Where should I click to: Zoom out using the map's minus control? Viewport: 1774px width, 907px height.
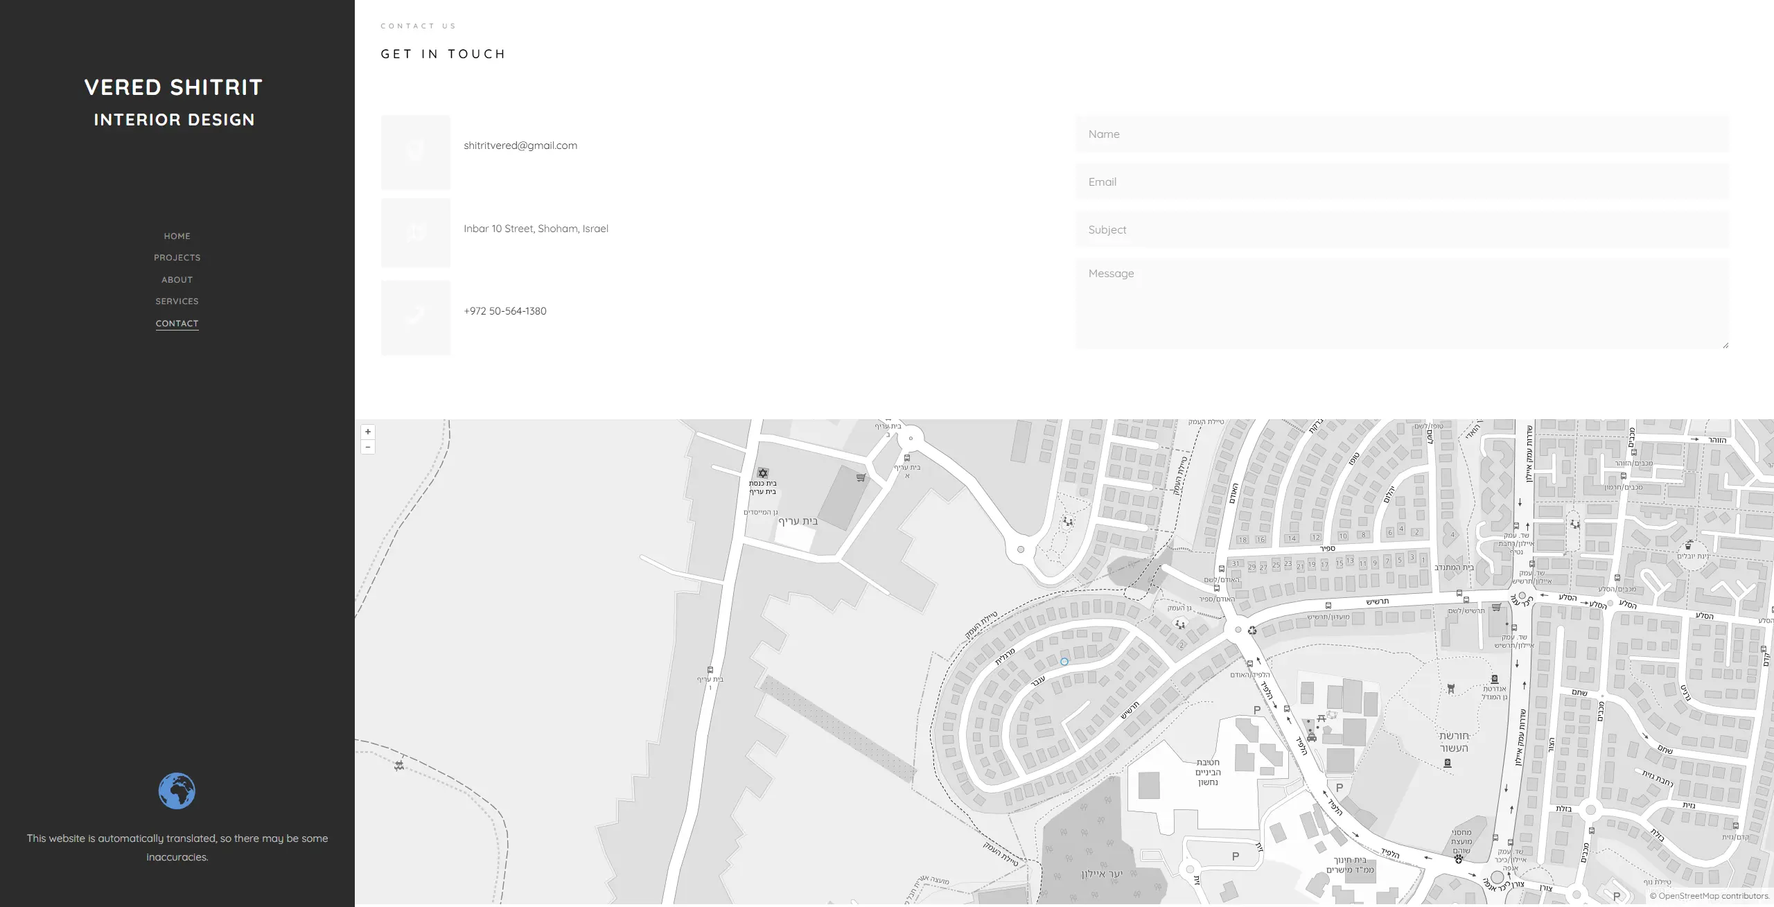tap(368, 447)
